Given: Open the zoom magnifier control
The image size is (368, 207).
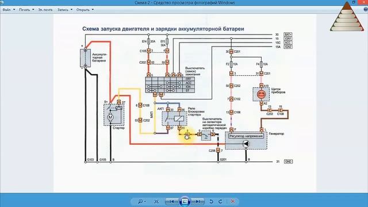Looking at the screenshot, I should [141, 201].
